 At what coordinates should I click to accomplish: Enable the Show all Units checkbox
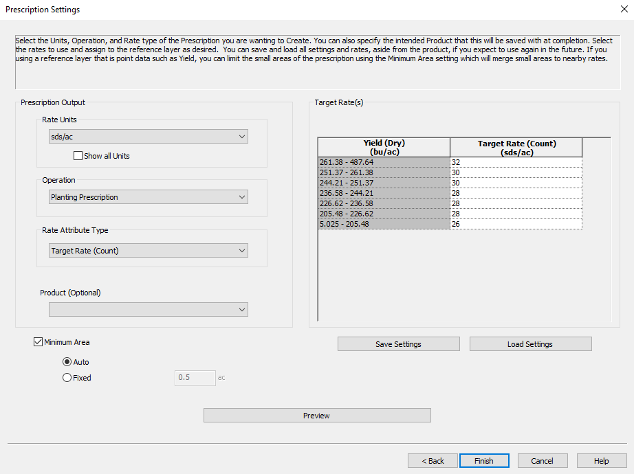tap(78, 155)
